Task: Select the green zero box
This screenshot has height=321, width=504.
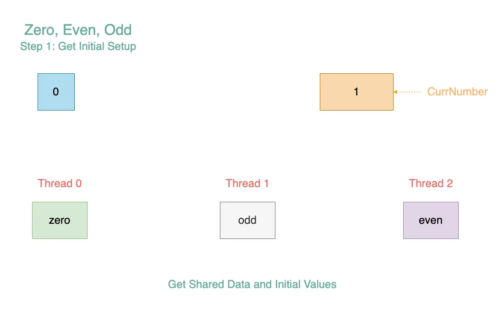Action: [60, 220]
